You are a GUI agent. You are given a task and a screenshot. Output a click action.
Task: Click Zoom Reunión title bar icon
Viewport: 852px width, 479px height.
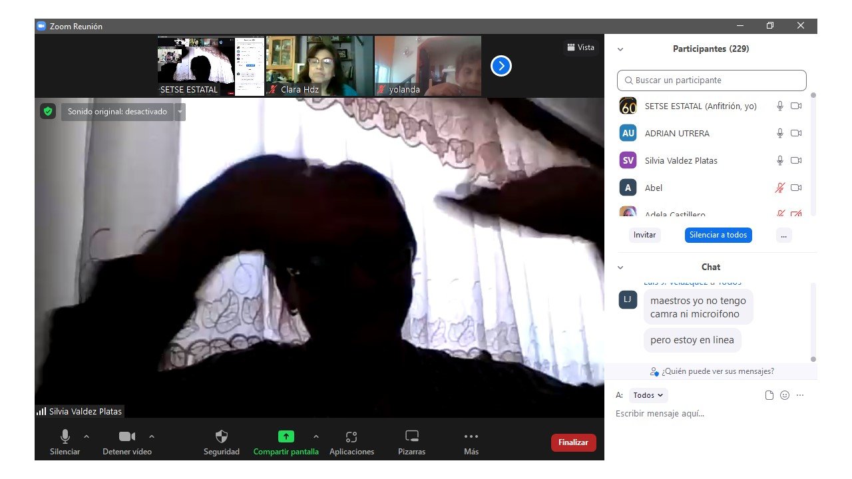[41, 26]
